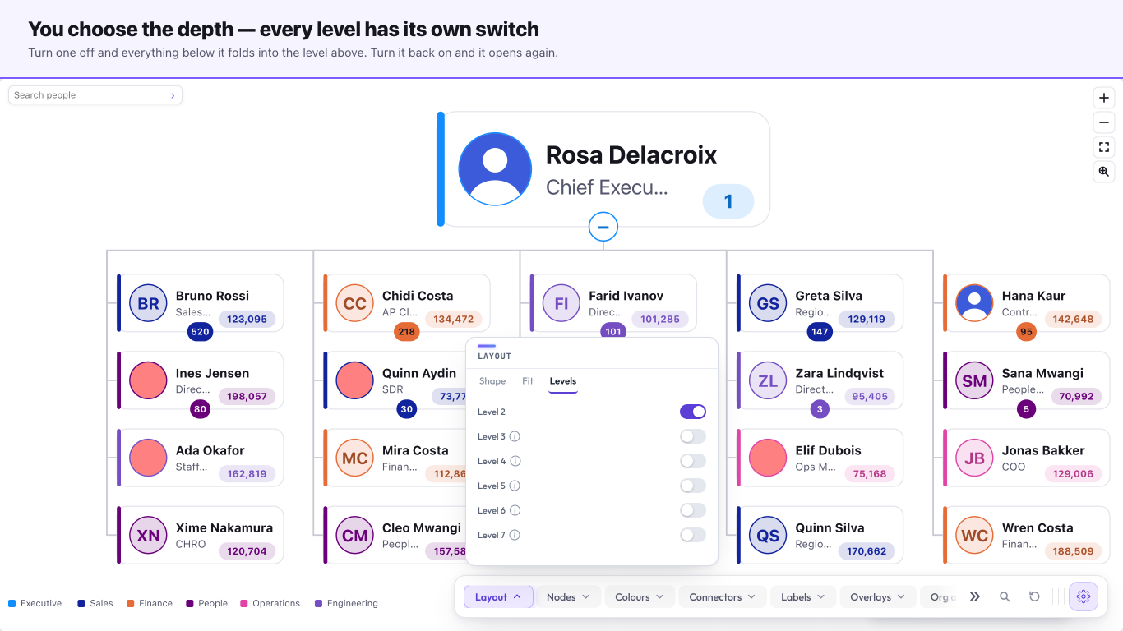This screenshot has width=1123, height=631.
Task: Show the info tooltip for Level 6
Action: (515, 510)
